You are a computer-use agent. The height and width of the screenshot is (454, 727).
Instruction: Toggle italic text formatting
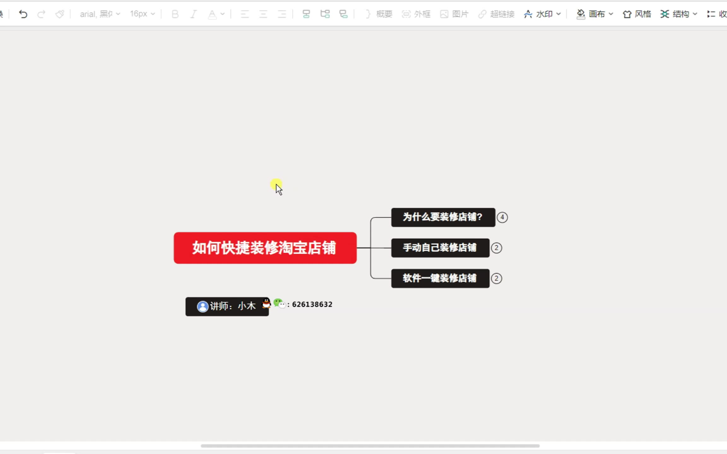193,14
